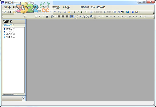The height and width of the screenshot is (107, 156).
Task: Insert the ≥ greater-or-equal symbol
Action: click(x=122, y=17)
